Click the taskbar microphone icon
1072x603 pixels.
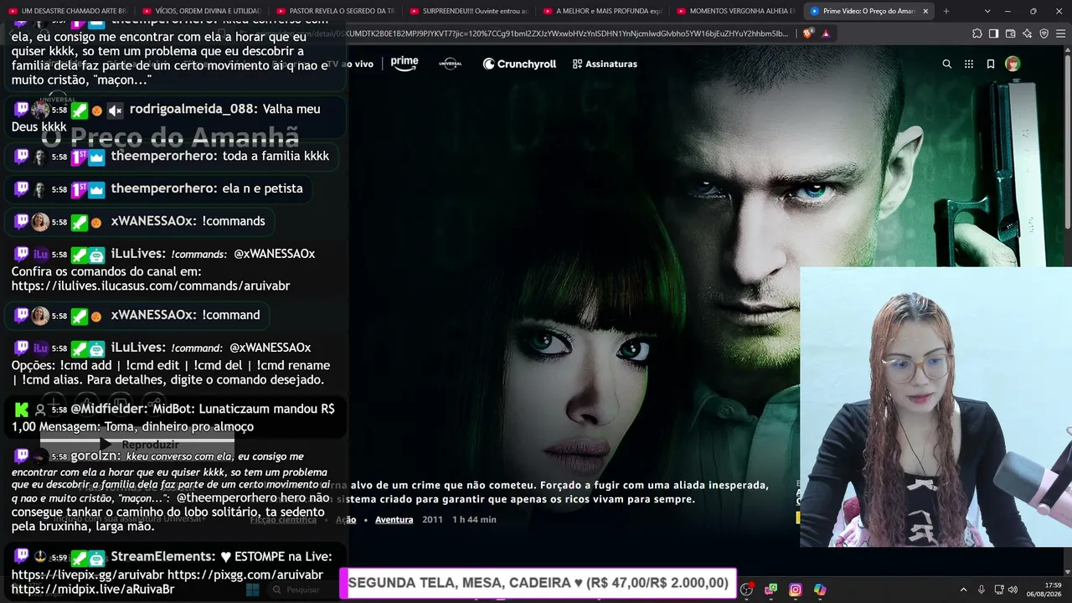pos(982,590)
